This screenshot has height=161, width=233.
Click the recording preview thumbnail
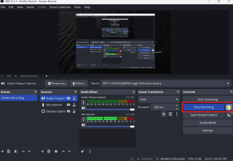(x=115, y=42)
